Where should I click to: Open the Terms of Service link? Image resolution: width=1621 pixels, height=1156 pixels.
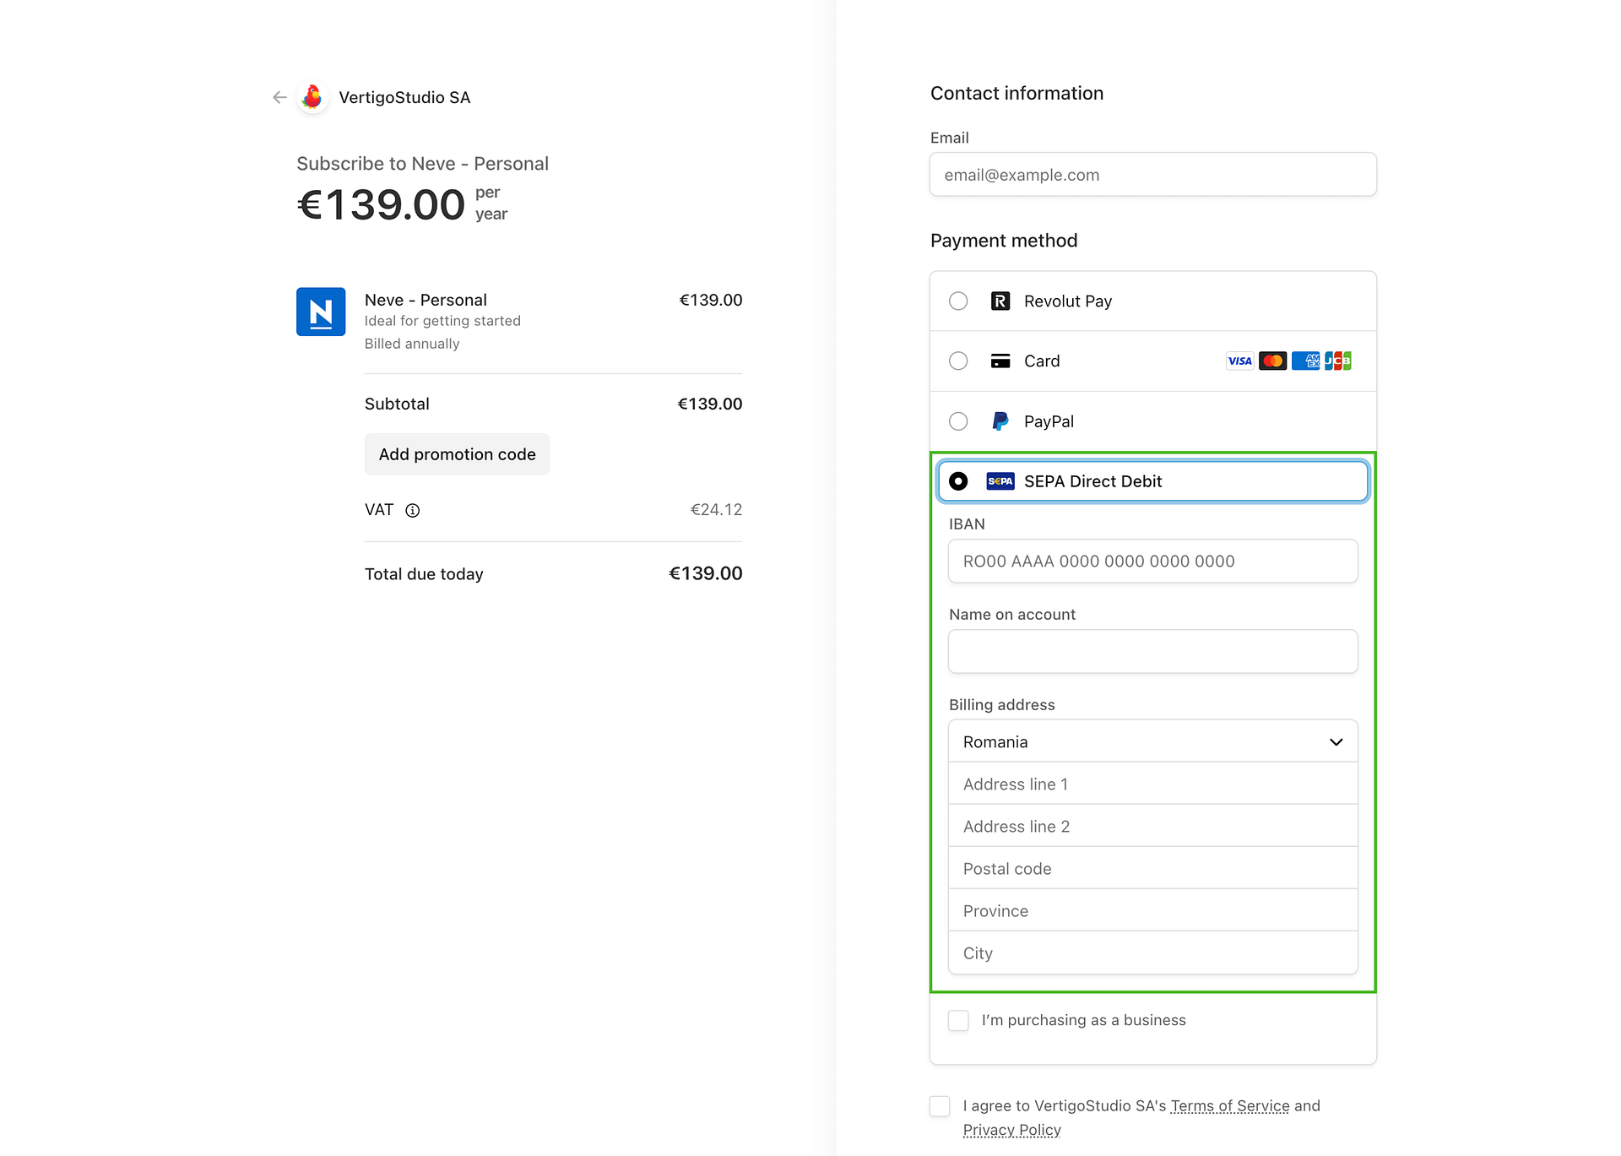click(1229, 1106)
